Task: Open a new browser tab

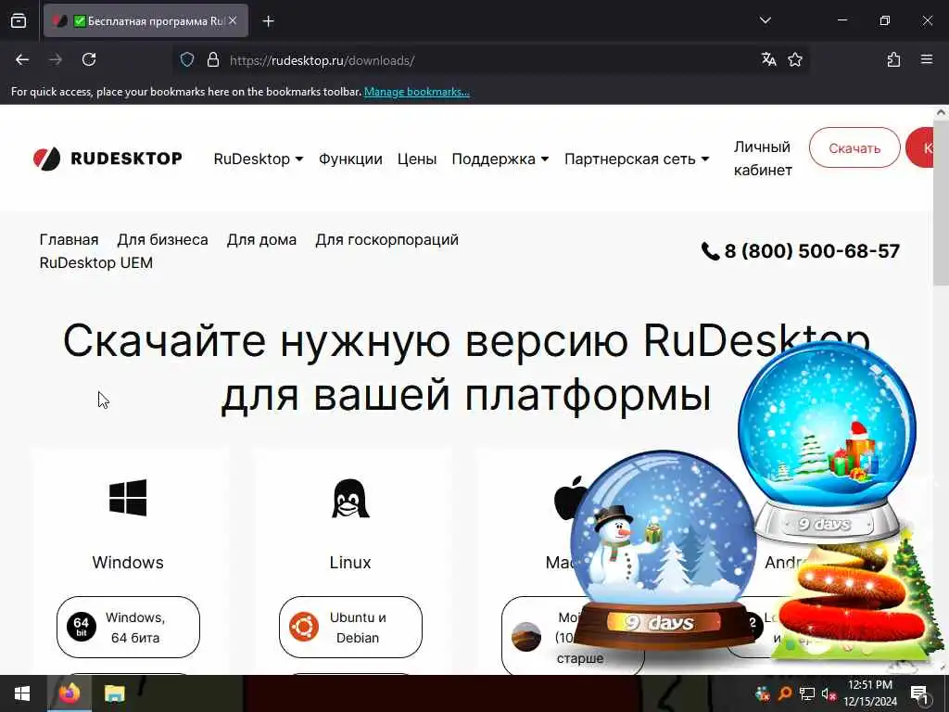Action: click(268, 21)
